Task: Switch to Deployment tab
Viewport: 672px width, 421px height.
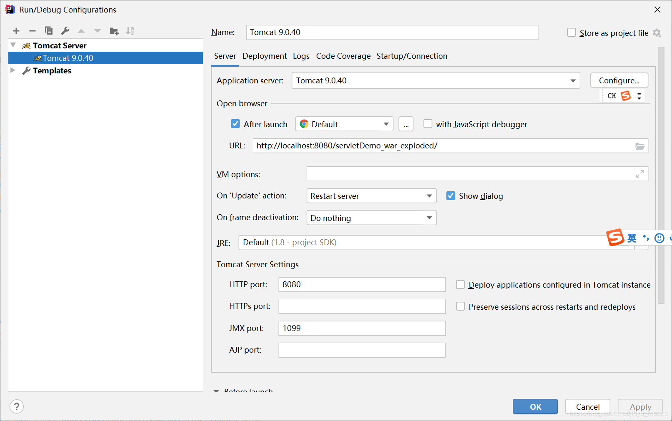Action: (265, 56)
